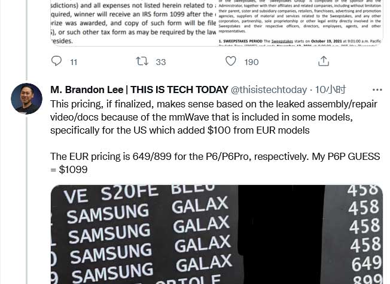This screenshot has width=390, height=284.
Task: Like the tweet with the heart icon
Action: 230,61
